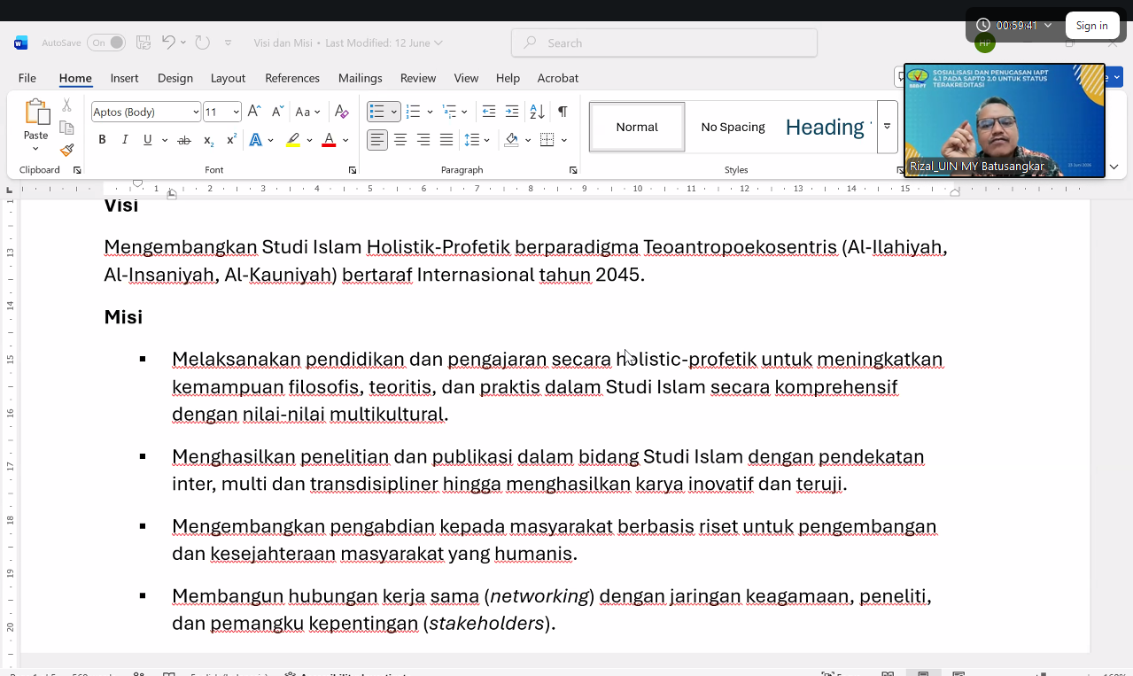This screenshot has width=1133, height=676.
Task: Apply subscript formatting
Action: (208, 140)
